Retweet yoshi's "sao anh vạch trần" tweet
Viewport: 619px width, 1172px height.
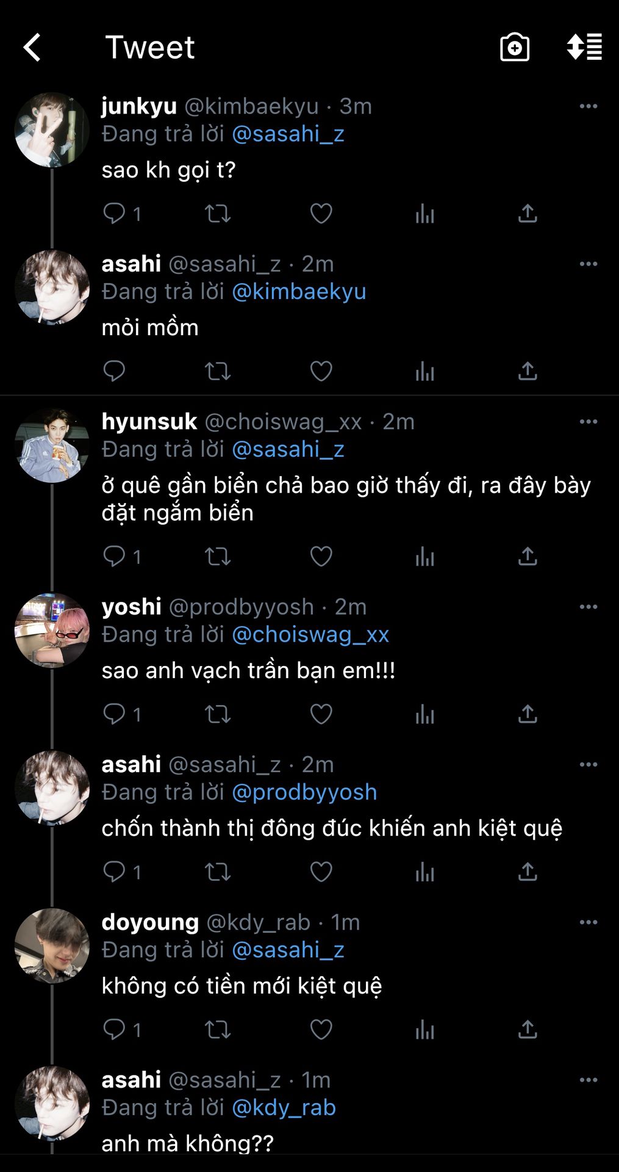coord(217,714)
